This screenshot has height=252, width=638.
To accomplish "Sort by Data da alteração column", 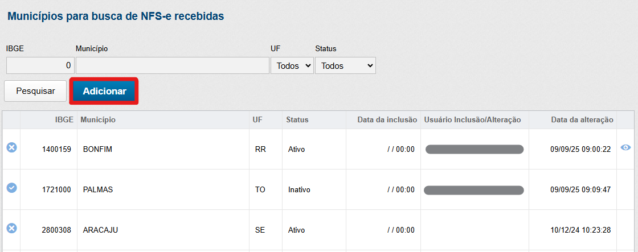I will point(582,119).
